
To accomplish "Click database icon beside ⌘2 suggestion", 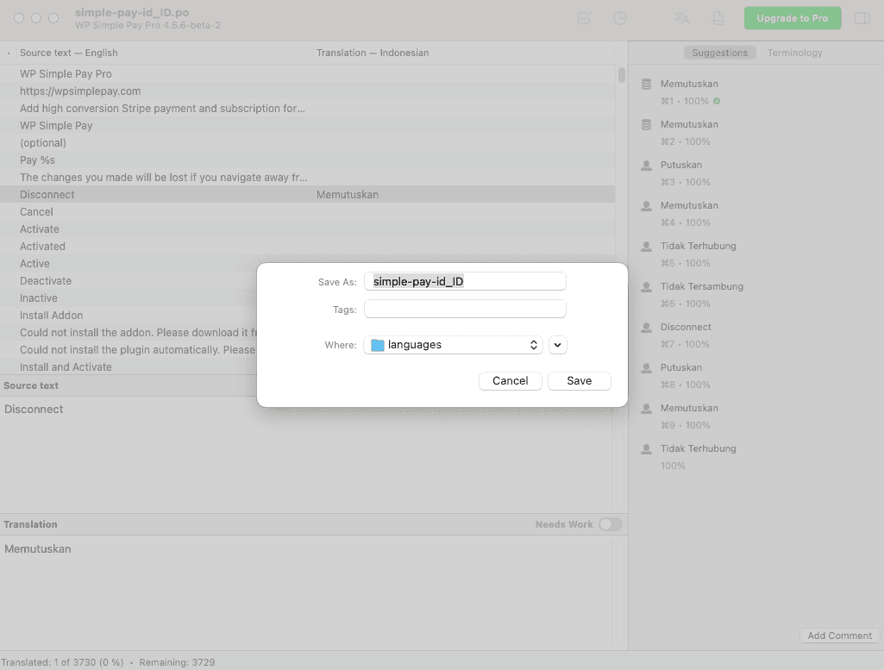I will pos(646,124).
